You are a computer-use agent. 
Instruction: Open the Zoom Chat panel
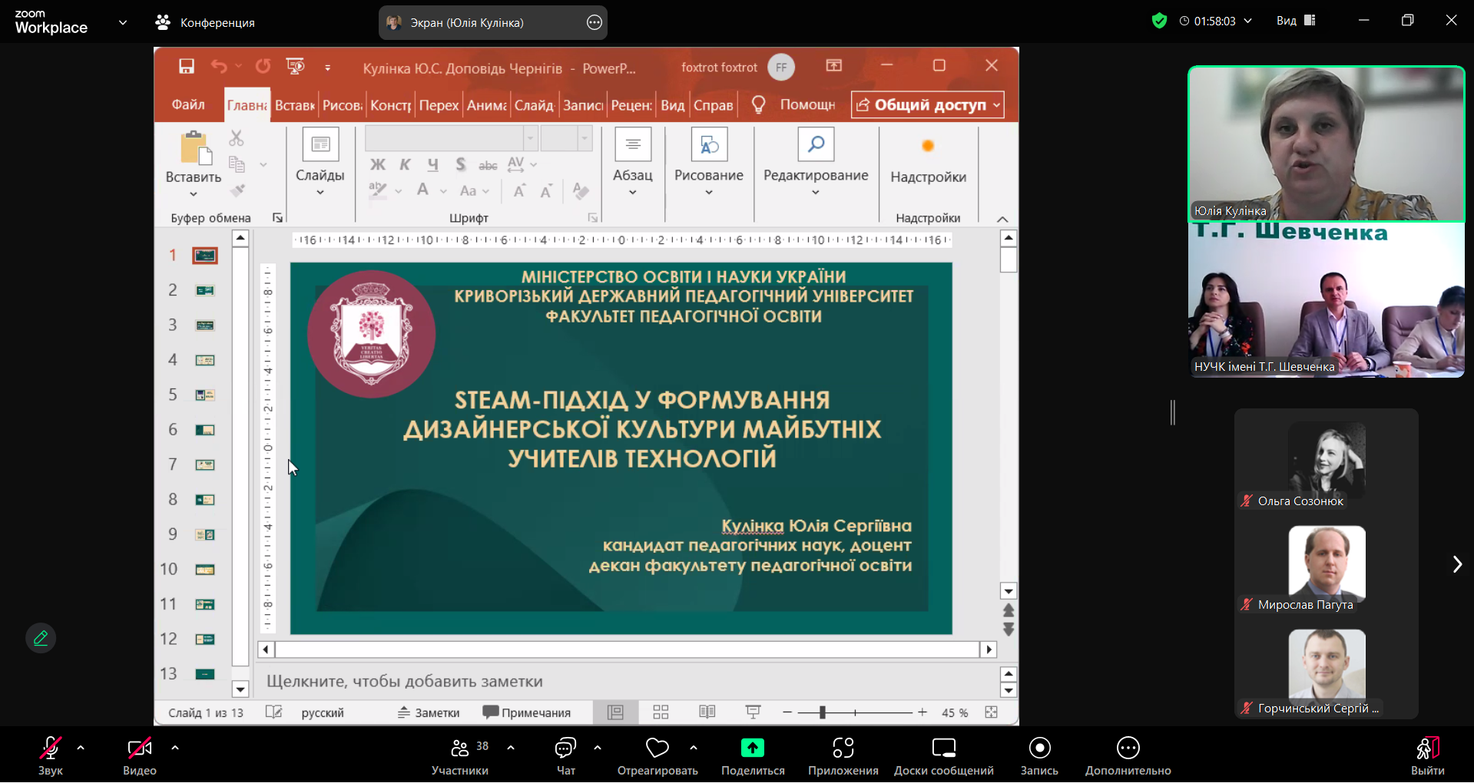(565, 749)
